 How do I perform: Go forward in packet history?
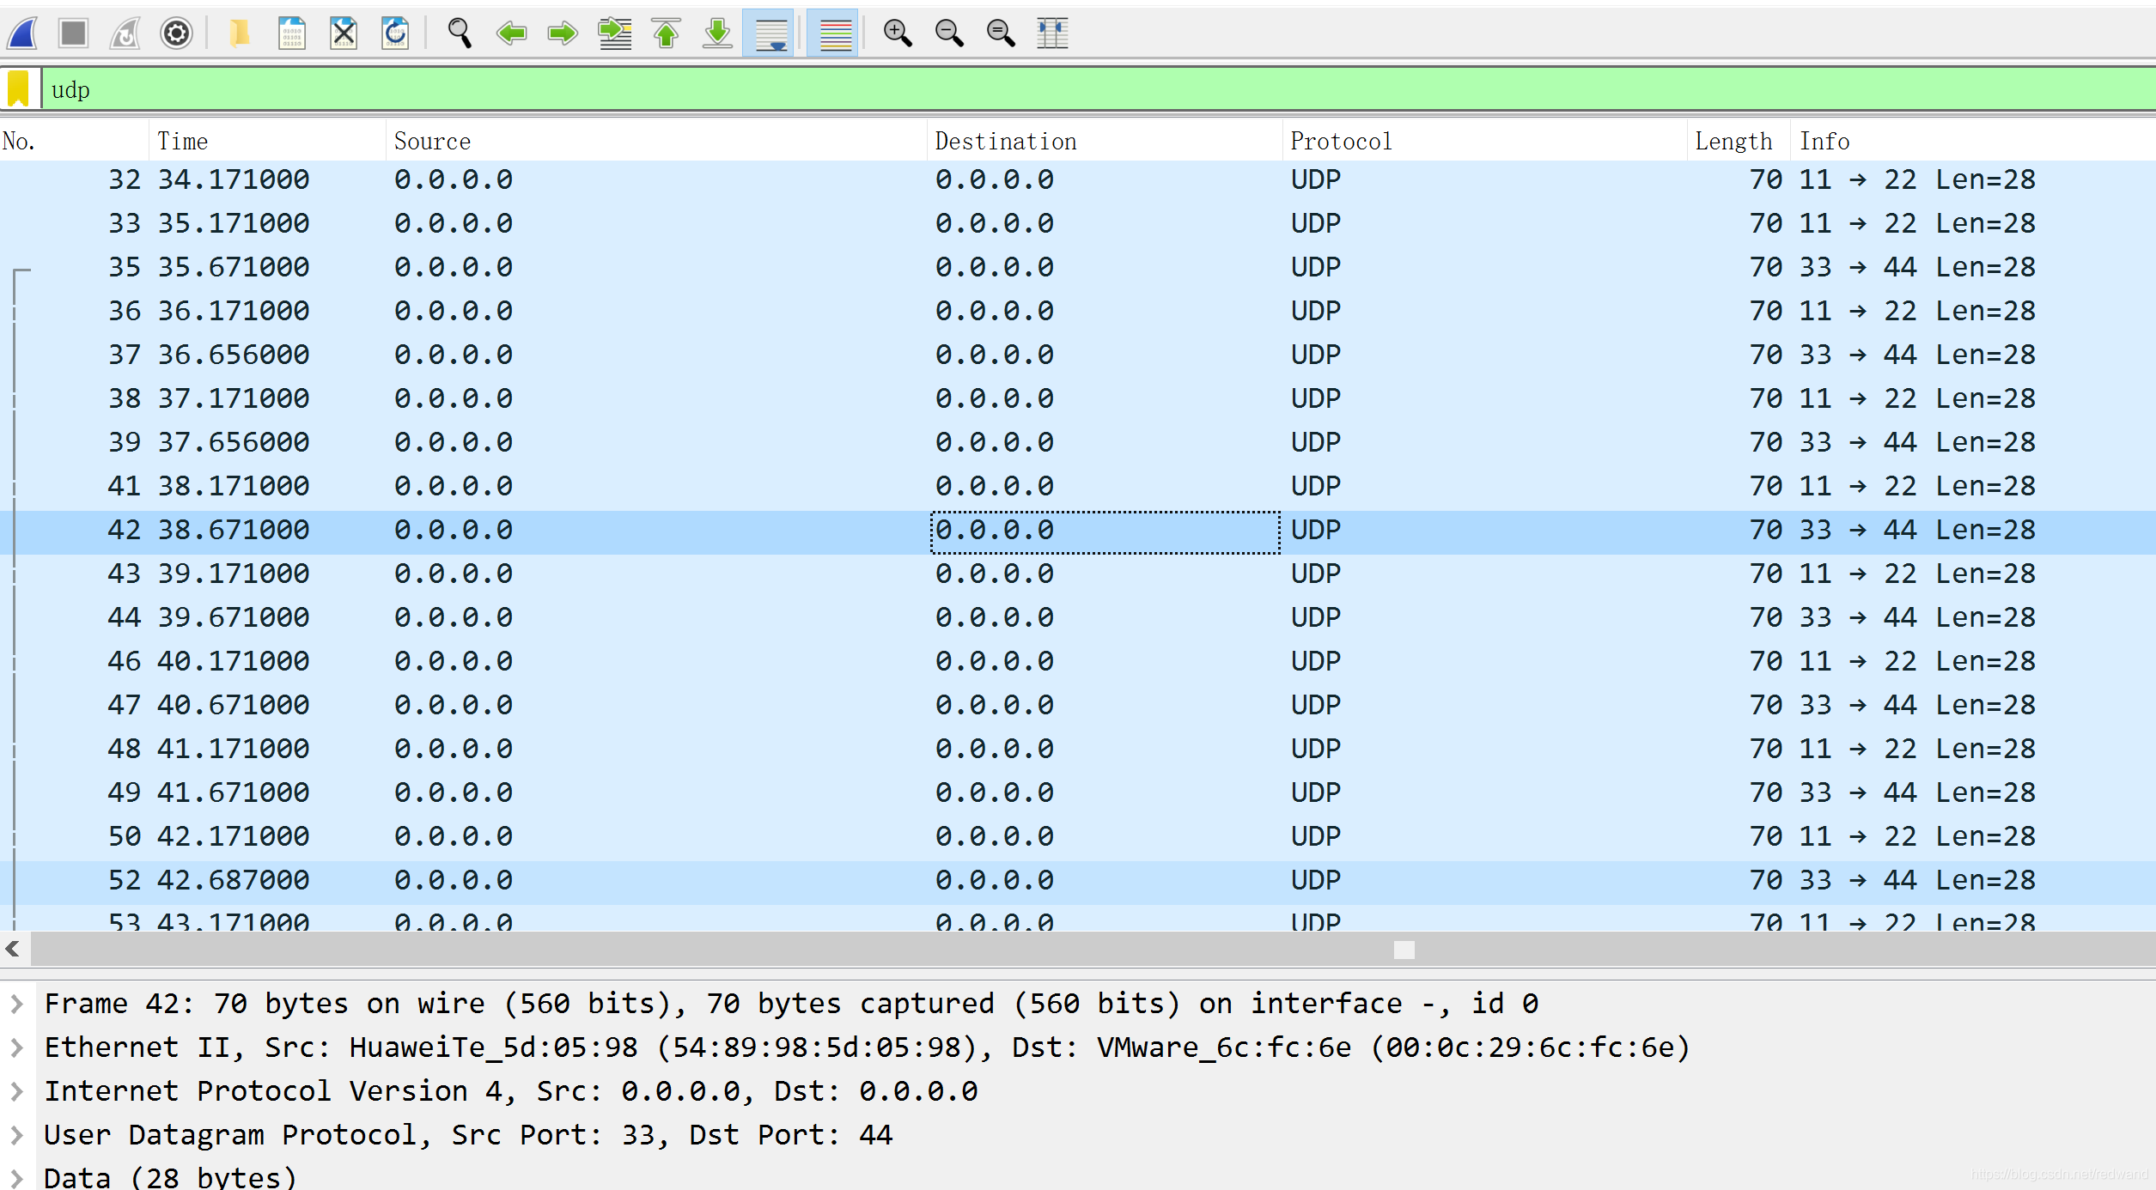pyautogui.click(x=563, y=33)
